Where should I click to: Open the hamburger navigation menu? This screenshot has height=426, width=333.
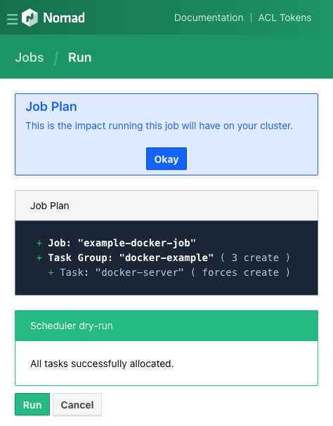pos(12,19)
